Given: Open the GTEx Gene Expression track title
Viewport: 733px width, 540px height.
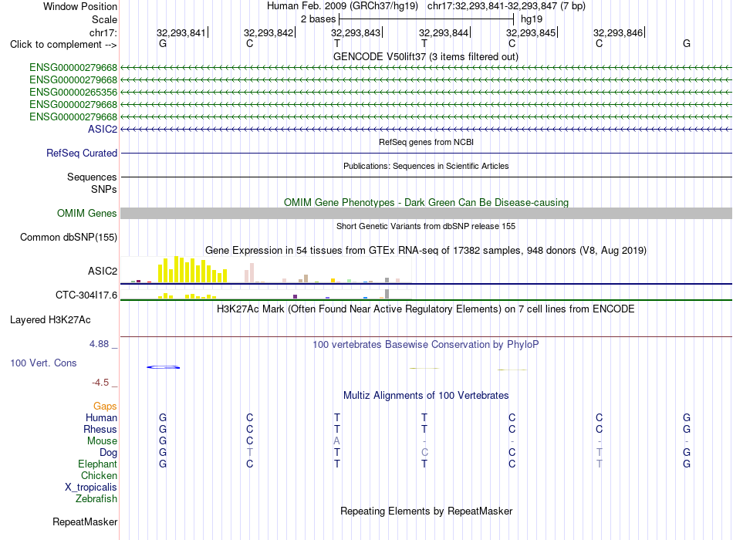Looking at the screenshot, I should [426, 250].
